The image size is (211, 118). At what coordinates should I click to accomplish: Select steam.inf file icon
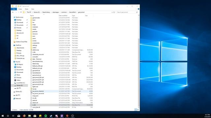31,103
